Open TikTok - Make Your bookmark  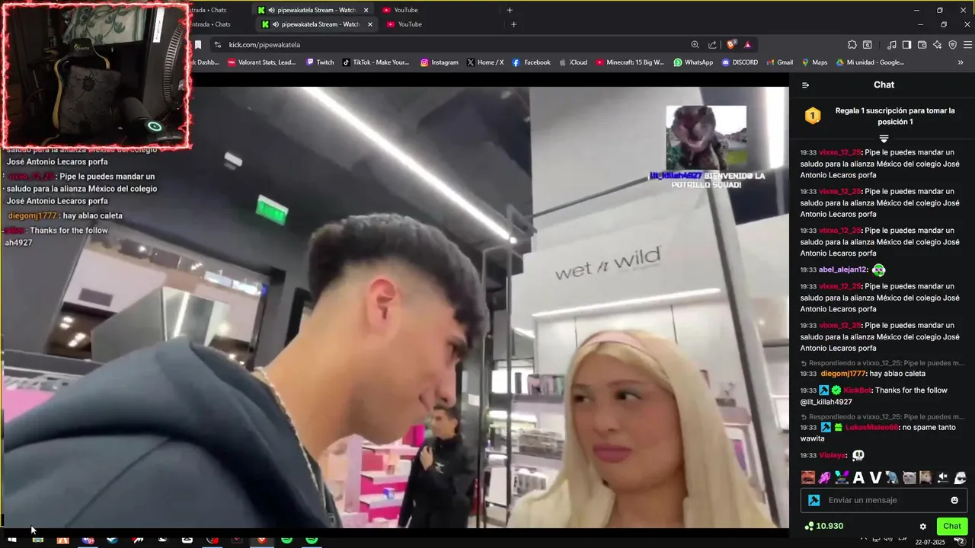tap(376, 62)
